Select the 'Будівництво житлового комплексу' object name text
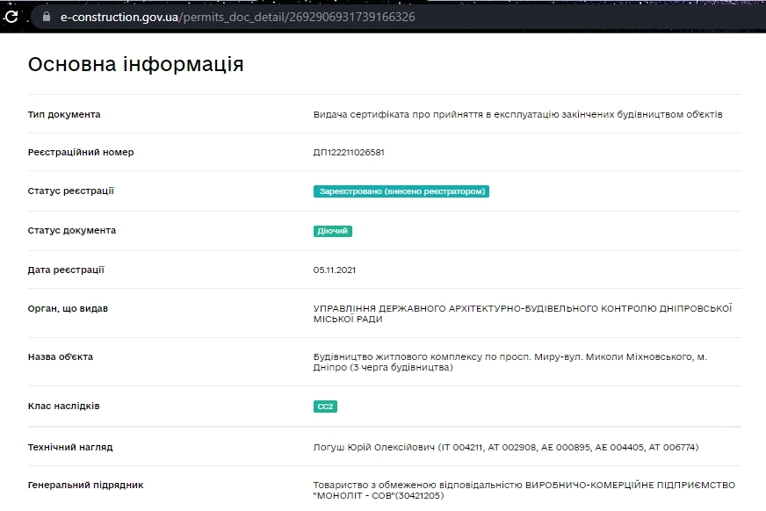Viewport: 766px width, 511px height. [x=510, y=362]
